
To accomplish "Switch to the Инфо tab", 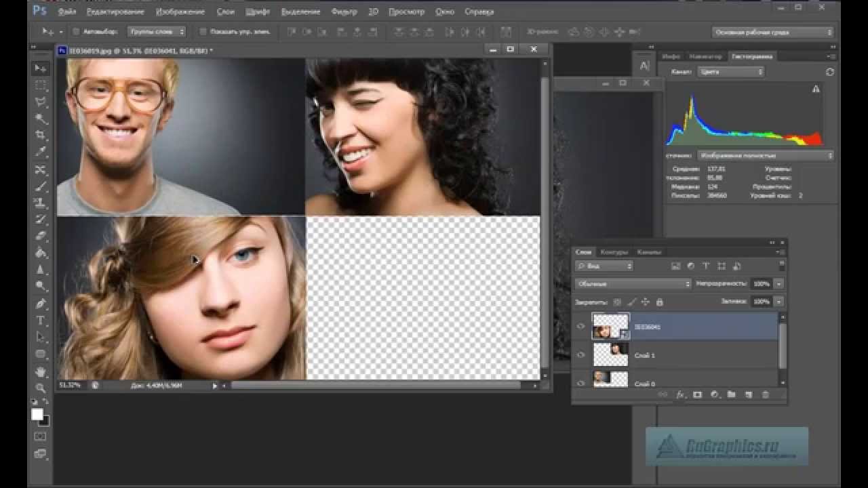I will coord(670,56).
